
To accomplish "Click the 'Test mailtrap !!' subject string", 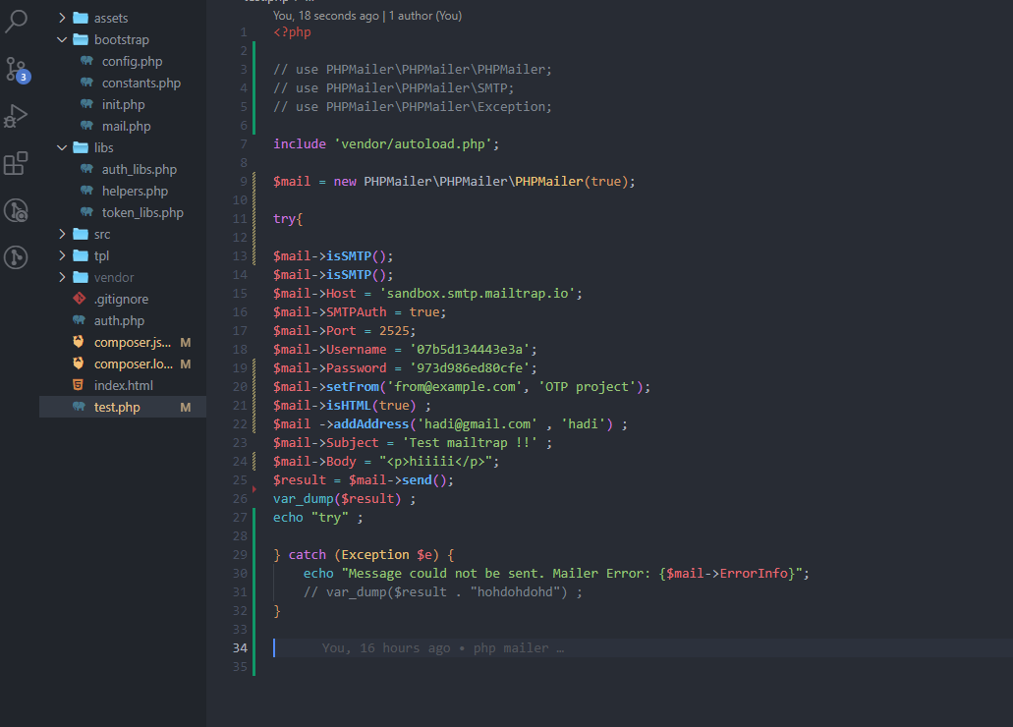I will [x=470, y=443].
